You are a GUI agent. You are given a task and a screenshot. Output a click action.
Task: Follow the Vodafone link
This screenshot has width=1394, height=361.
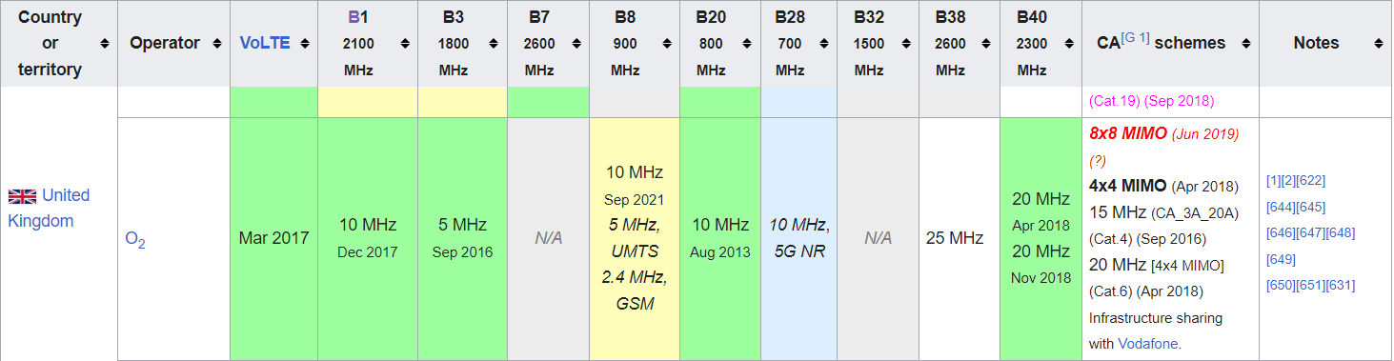[1147, 344]
